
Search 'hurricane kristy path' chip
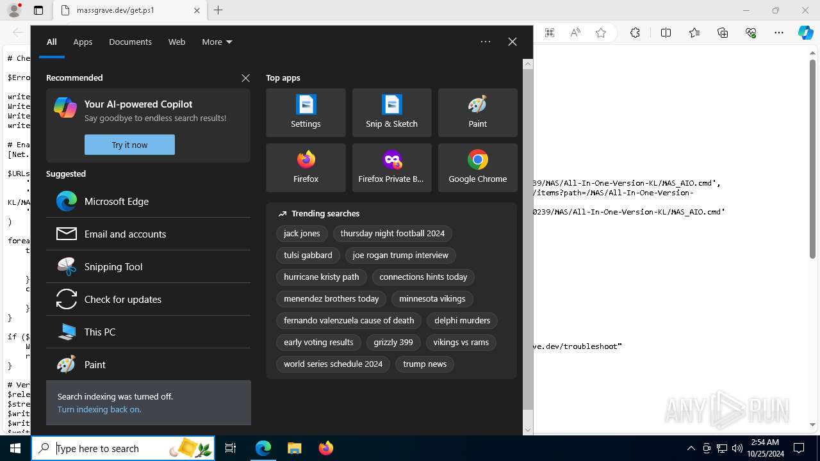tap(322, 277)
